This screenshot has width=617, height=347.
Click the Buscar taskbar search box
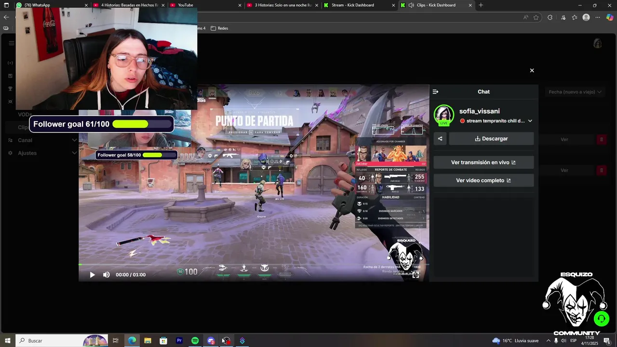tap(62, 341)
